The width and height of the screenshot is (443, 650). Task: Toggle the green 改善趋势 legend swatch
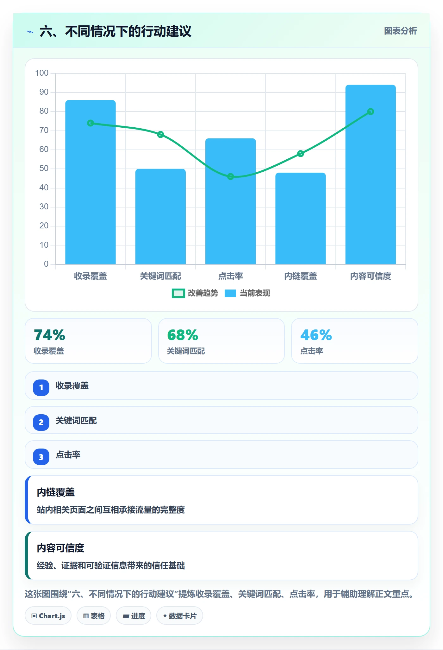pos(178,293)
